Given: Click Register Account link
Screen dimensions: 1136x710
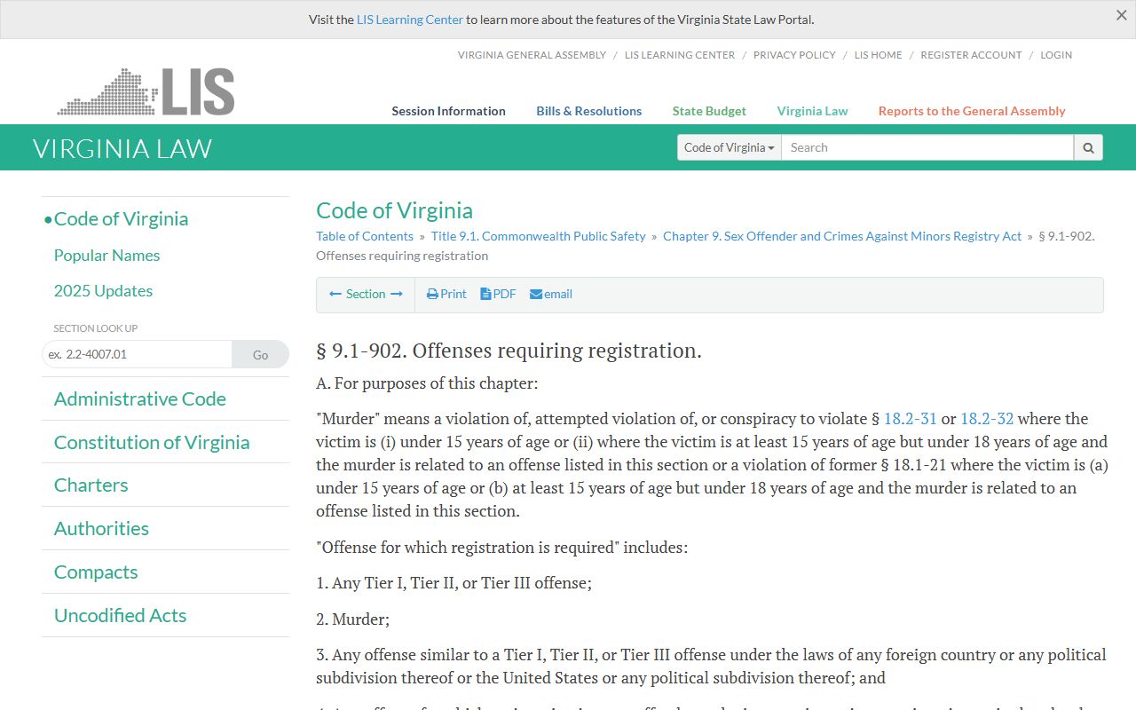Looking at the screenshot, I should (x=971, y=55).
